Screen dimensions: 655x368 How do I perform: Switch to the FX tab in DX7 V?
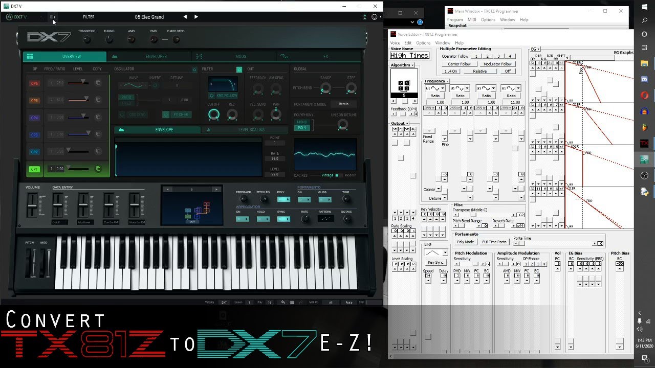(319, 56)
